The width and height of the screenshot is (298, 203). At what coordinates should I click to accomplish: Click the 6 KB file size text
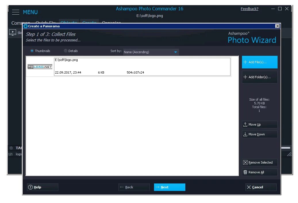click(101, 72)
